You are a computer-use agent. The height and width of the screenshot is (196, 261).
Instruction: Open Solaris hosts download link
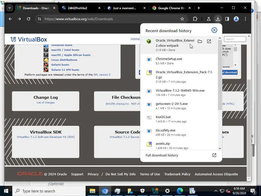click(x=60, y=65)
